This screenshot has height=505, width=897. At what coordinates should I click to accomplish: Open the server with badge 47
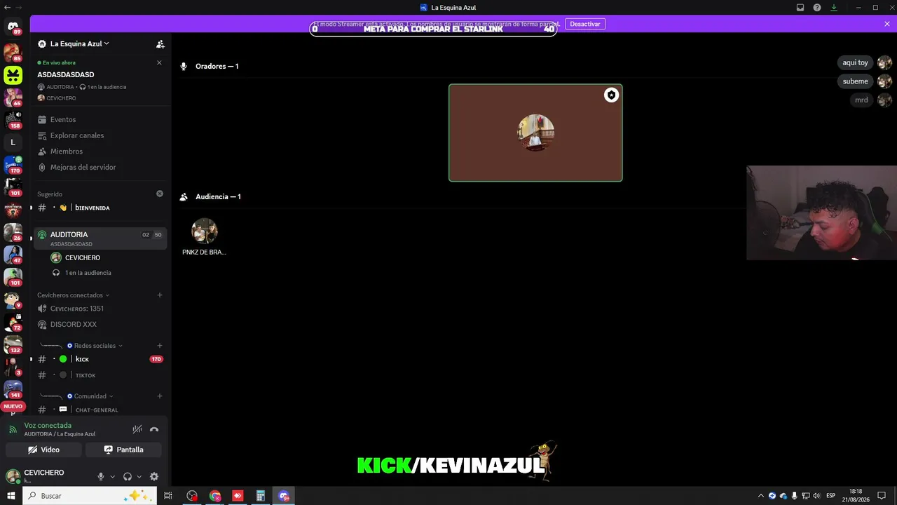coord(13,255)
